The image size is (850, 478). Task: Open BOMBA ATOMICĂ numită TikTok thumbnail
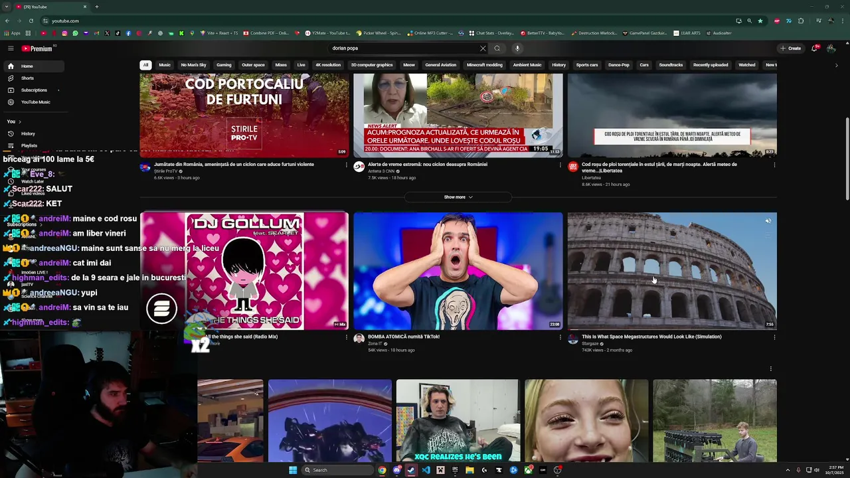click(x=458, y=271)
